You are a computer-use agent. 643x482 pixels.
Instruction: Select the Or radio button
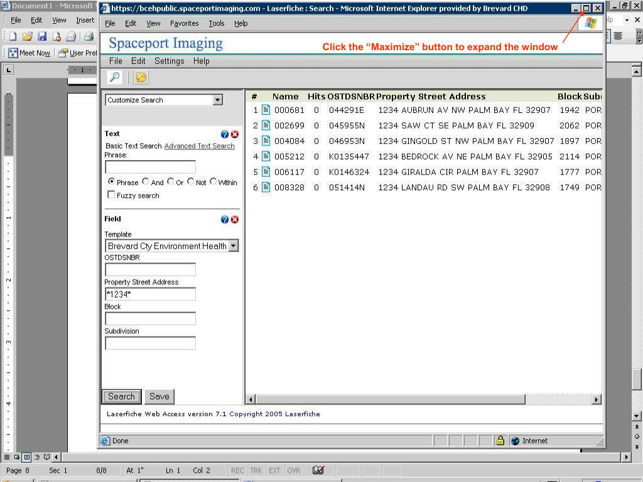[x=170, y=181]
